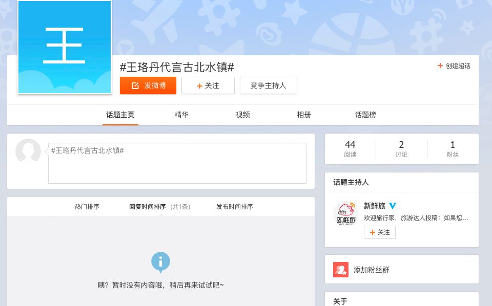
Task: Switch to the 精华 tab
Action: 181,115
